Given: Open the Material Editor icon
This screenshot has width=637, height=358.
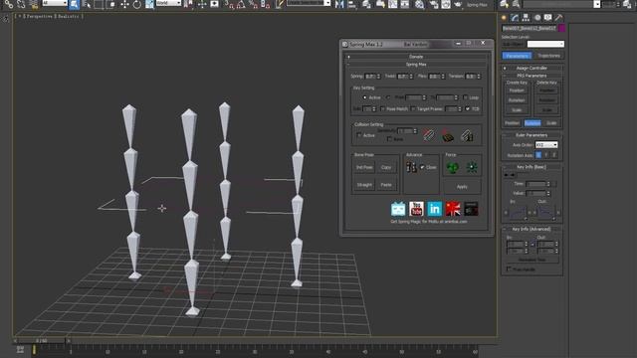Looking at the screenshot, I should tap(419, 4).
